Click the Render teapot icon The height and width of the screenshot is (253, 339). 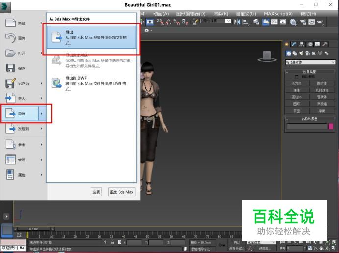[320, 22]
